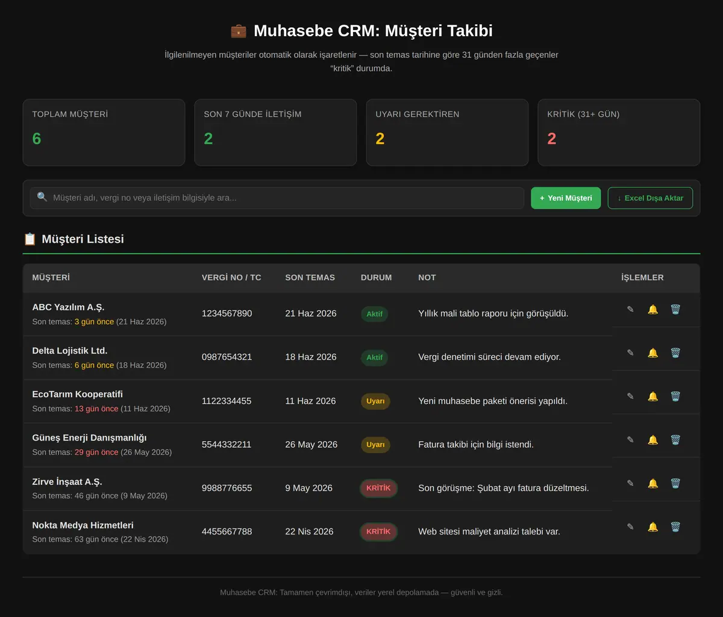
Task: Click note 'Fatura takibi için bilgi istendi.'
Action: tap(476, 445)
